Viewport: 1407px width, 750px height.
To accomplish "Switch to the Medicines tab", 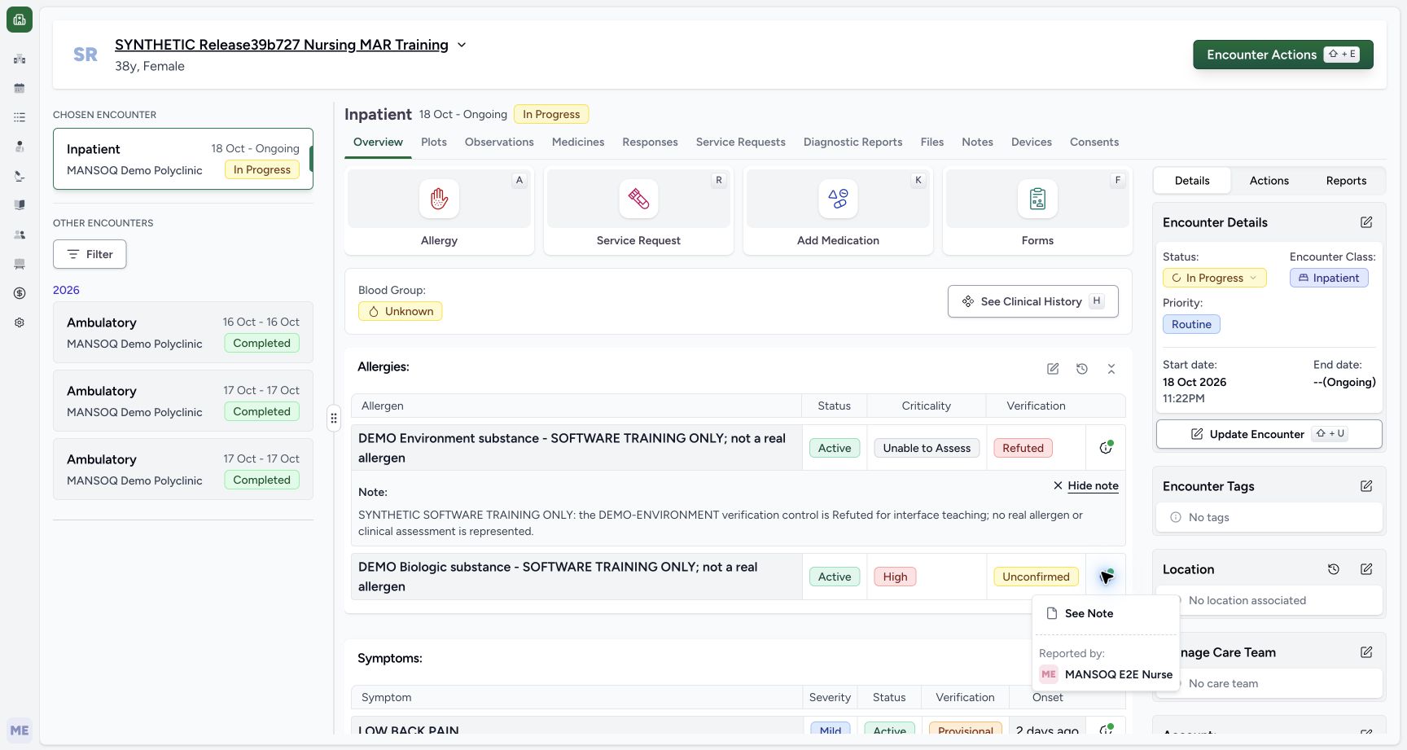I will click(x=578, y=142).
